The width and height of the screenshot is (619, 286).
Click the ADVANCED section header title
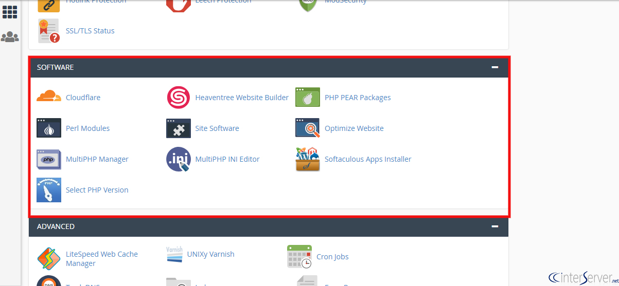click(x=56, y=226)
